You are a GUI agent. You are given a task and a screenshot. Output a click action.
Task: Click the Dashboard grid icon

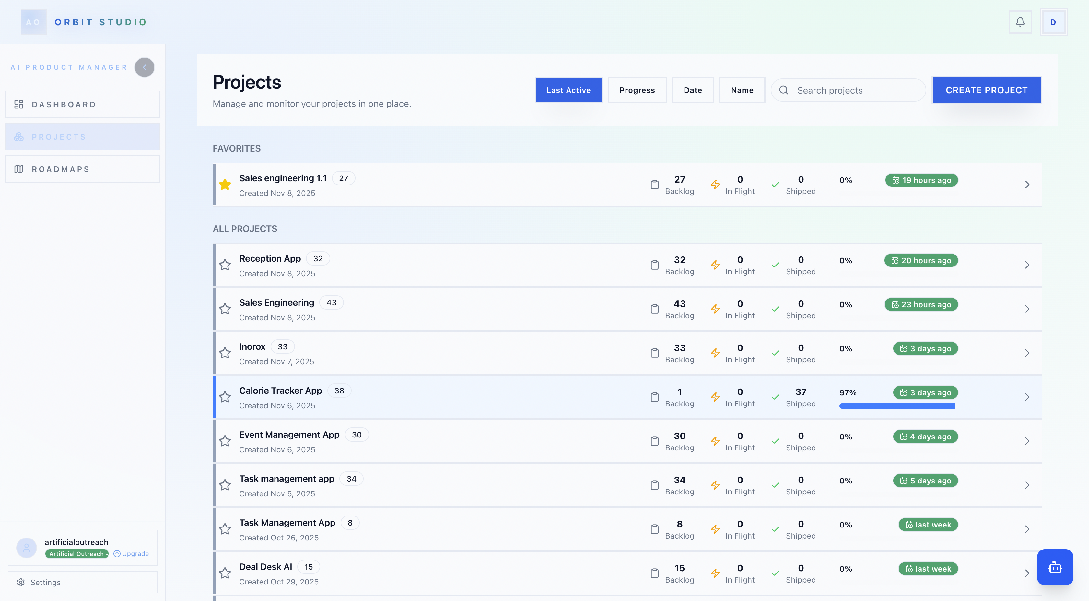click(19, 104)
